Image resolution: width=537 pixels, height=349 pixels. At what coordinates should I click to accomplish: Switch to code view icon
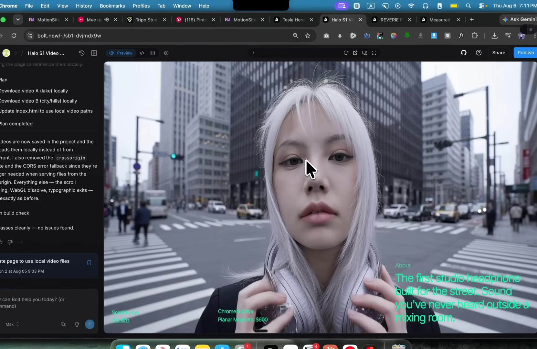(x=142, y=53)
